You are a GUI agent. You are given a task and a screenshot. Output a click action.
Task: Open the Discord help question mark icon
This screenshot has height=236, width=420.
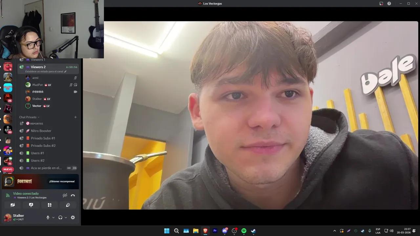[x=389, y=4]
